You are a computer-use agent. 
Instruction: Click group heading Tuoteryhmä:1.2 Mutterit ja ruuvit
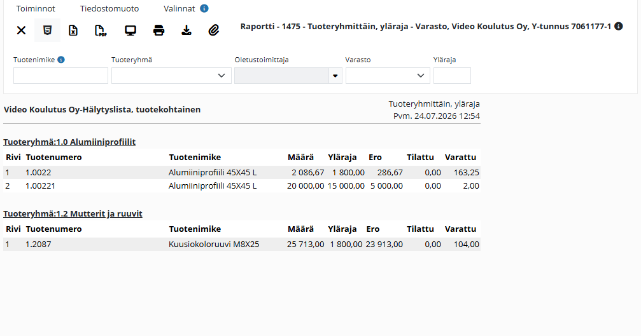coord(73,213)
